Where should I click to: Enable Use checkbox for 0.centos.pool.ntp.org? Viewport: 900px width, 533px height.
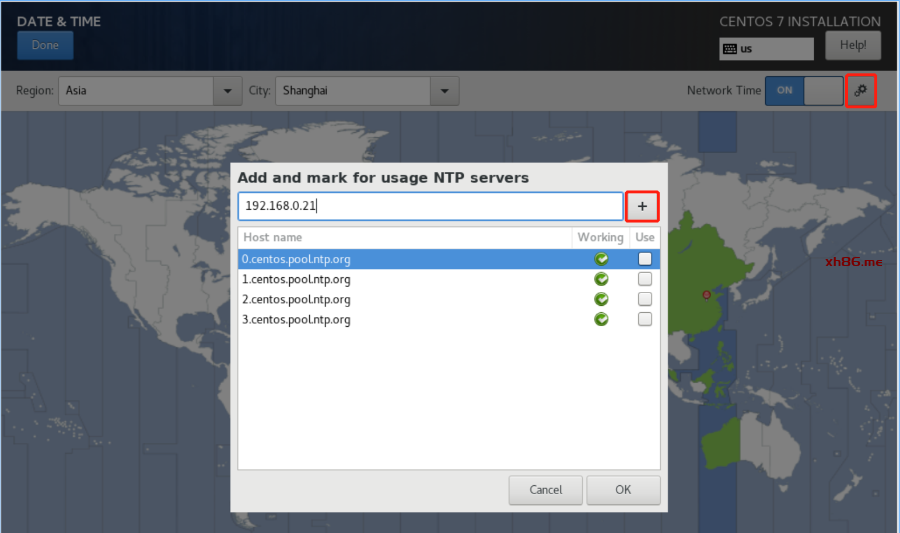(x=645, y=259)
